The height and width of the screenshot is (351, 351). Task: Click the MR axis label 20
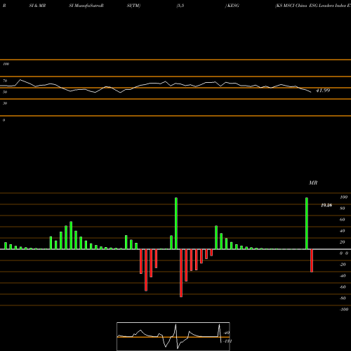(343, 242)
